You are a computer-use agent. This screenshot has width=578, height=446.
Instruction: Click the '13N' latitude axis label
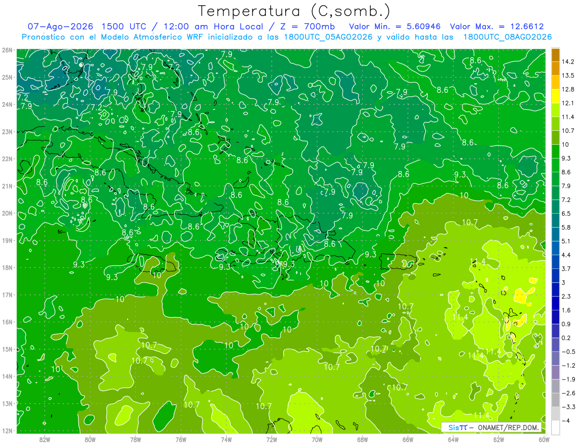tap(7, 404)
